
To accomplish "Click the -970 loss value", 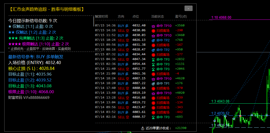I will point(179,88).
